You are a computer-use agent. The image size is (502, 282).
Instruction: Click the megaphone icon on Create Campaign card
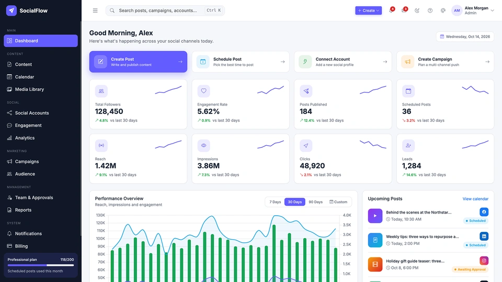407,62
